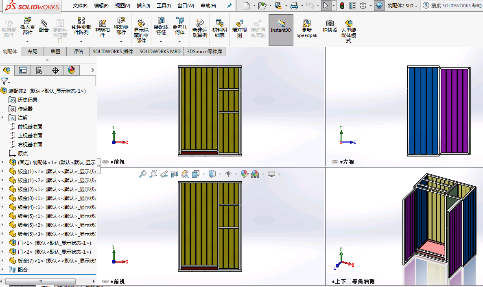Viewport: 483px width, 287px height.
Task: Click the Print icon in title toolbar
Action: [x=294, y=6]
